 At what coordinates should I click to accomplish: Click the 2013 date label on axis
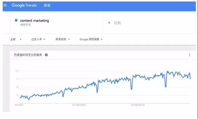pos(79,105)
